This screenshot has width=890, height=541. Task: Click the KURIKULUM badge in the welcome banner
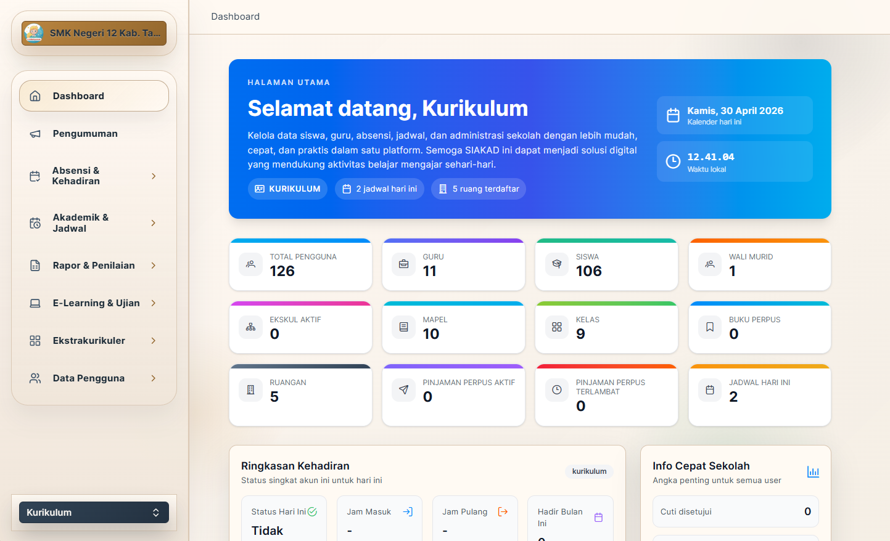(287, 189)
